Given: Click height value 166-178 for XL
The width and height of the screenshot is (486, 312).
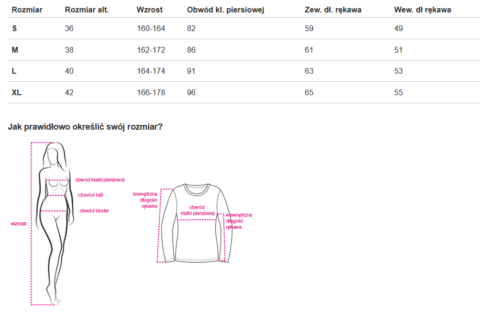Looking at the screenshot, I should pyautogui.click(x=151, y=92).
